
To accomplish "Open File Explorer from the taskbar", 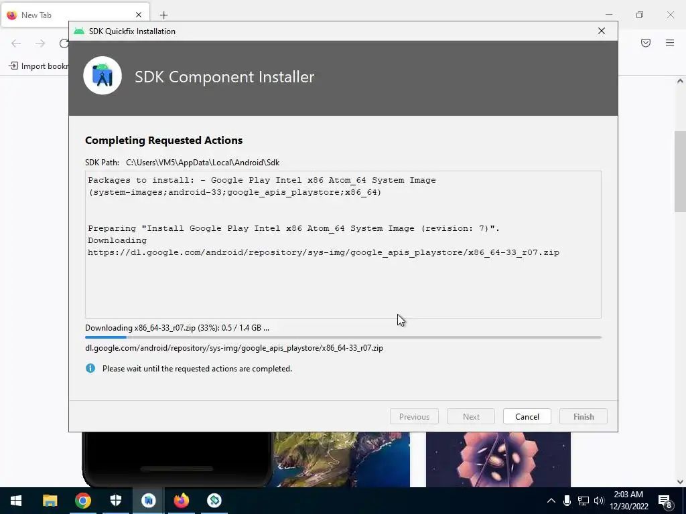I will 50,501.
